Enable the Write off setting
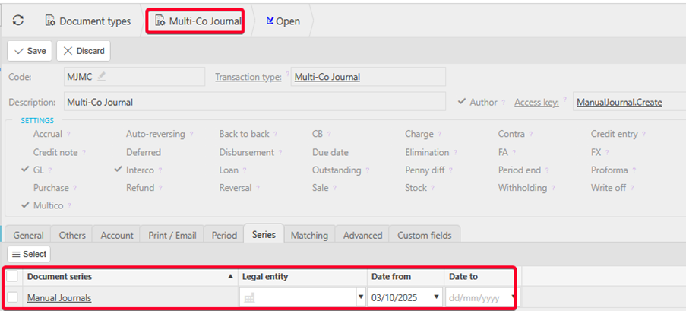 pyautogui.click(x=609, y=188)
